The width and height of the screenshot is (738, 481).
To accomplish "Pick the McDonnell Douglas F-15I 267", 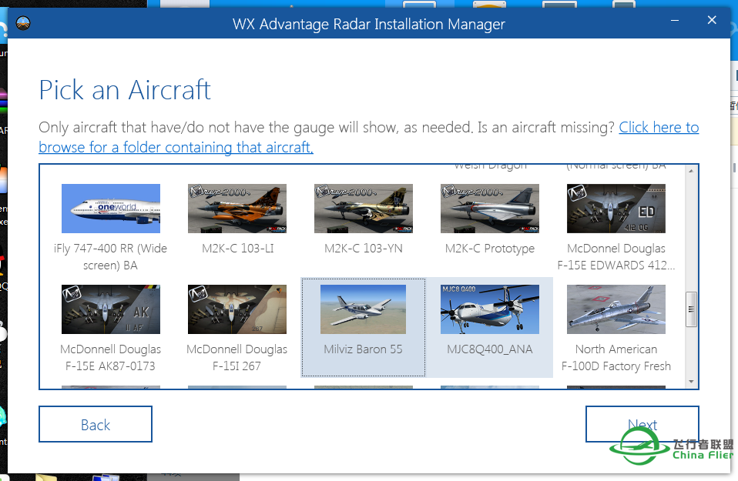I will (x=237, y=309).
